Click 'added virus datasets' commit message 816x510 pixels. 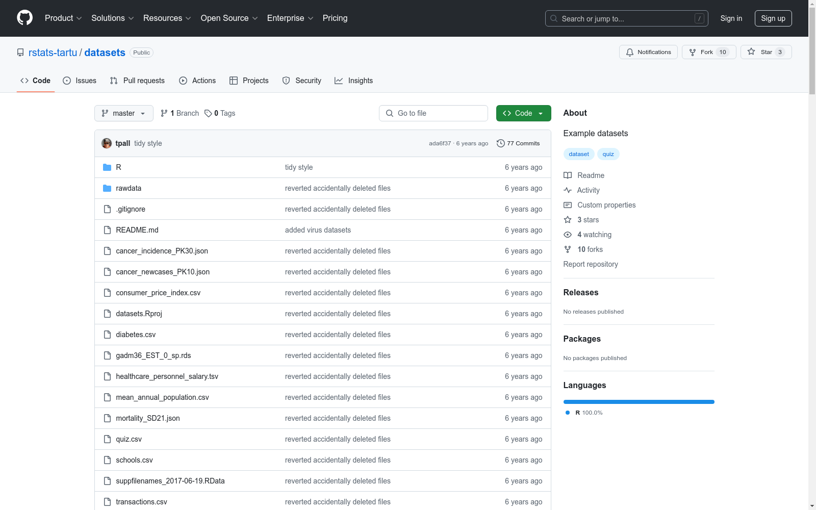point(318,230)
